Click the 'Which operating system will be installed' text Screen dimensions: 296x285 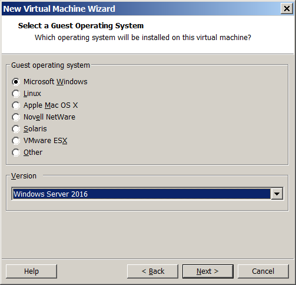[x=143, y=38]
